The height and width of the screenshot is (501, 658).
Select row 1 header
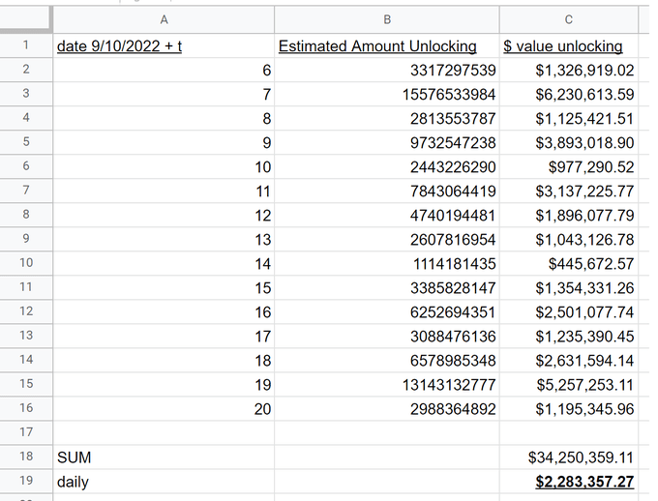[24, 45]
